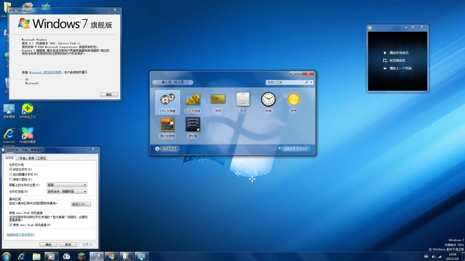465x261 pixels.
Task: Select the 日历 calendar gadget
Action: click(x=243, y=101)
